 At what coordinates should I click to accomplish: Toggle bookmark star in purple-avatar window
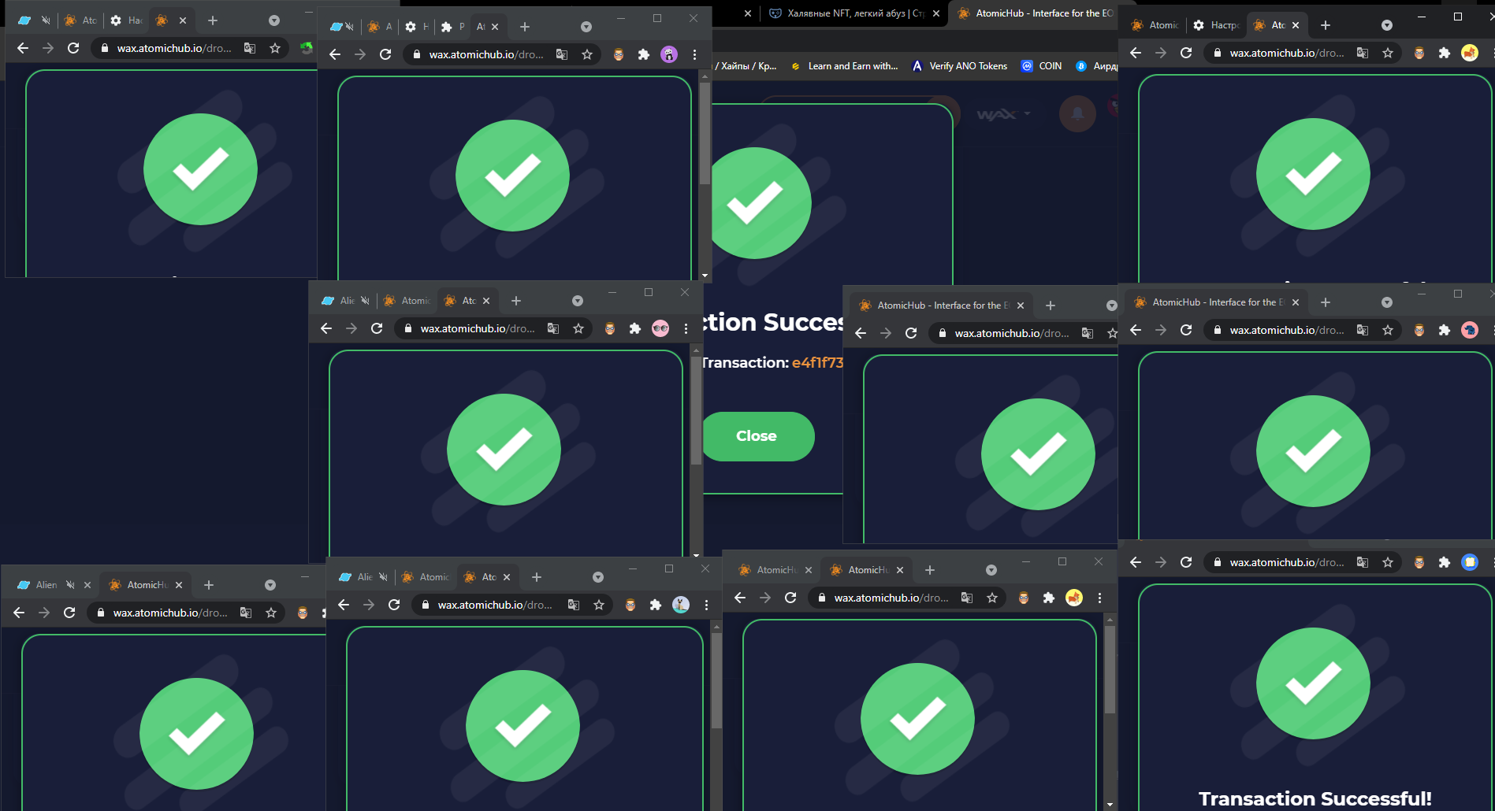[587, 54]
